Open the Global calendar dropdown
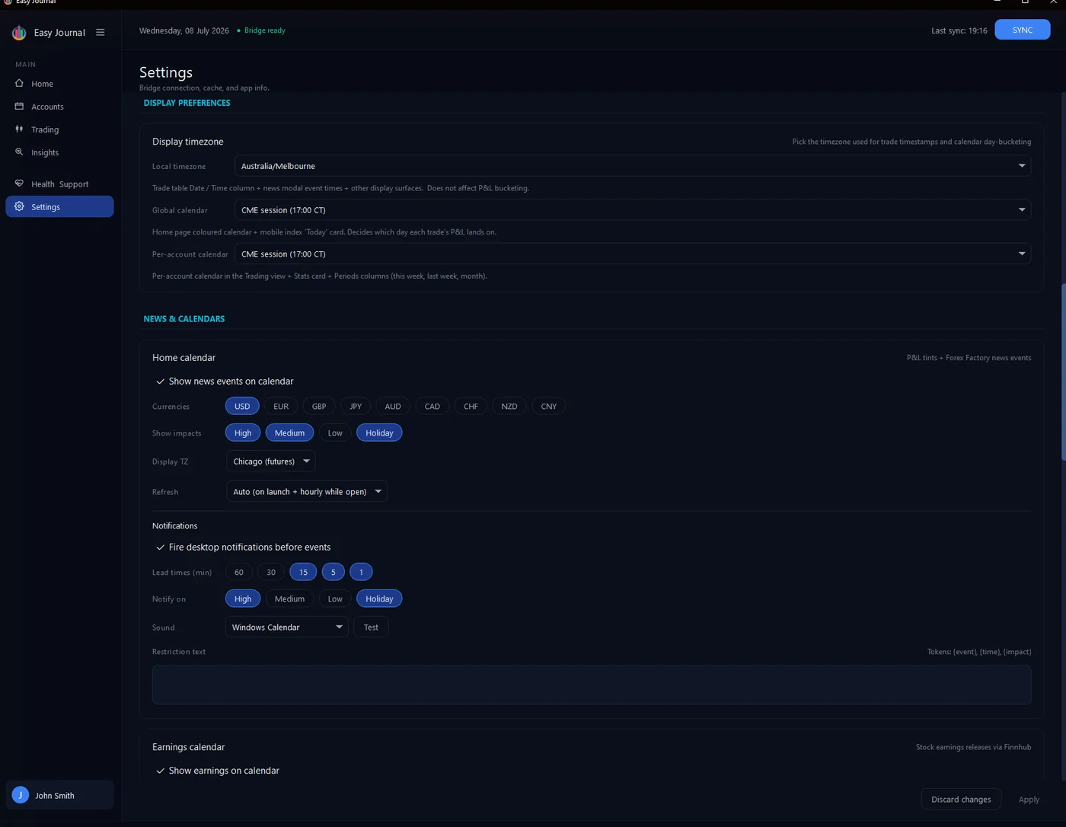 coord(633,210)
